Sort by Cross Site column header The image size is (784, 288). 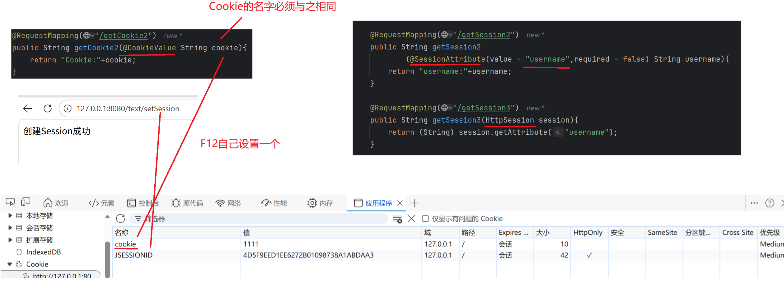pos(738,233)
